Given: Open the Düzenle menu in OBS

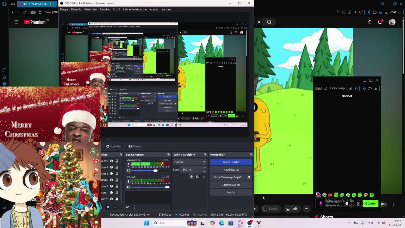Looking at the screenshot, I should (x=76, y=9).
